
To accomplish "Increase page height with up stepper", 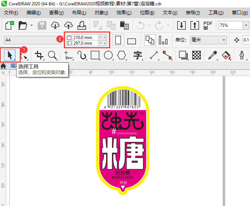I will pyautogui.click(x=105, y=43).
